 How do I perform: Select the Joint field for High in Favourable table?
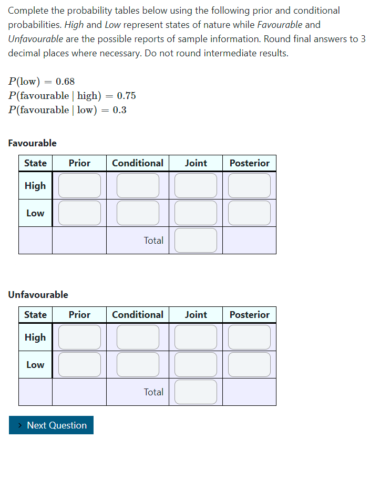196,185
